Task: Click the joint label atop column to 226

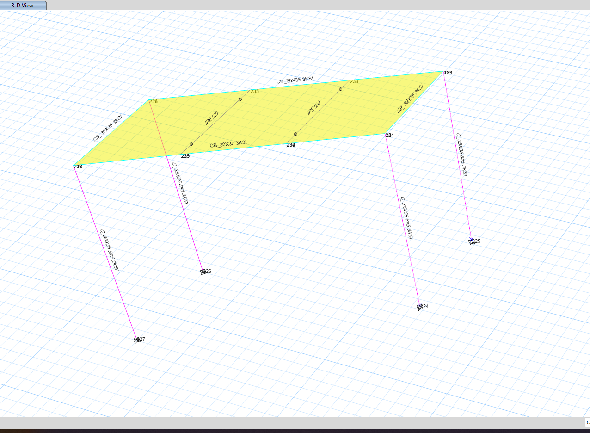Action: [x=154, y=101]
